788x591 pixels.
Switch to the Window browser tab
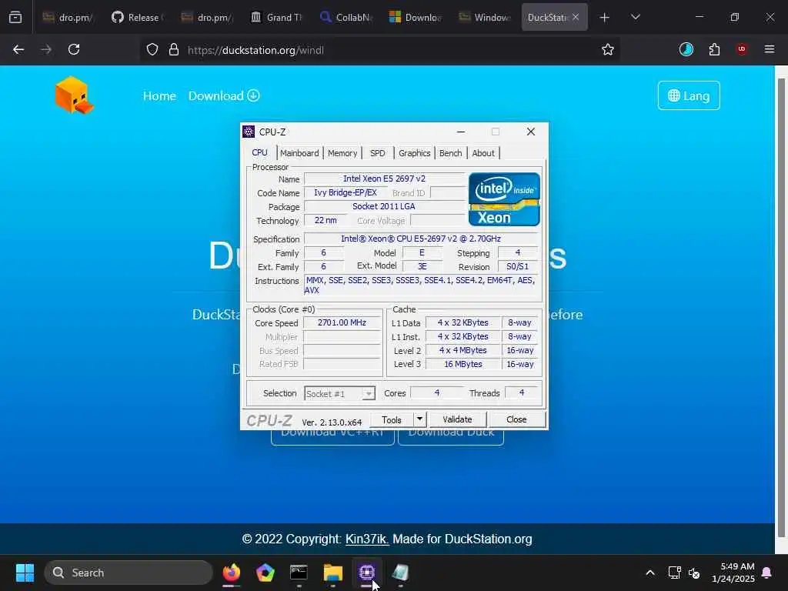(x=486, y=18)
